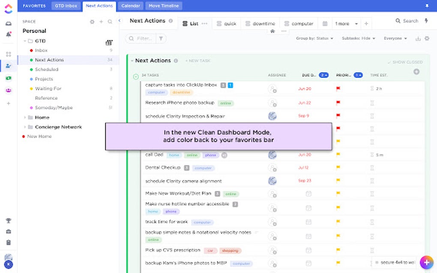Collapse the GTD folder in the sidebar
This screenshot has height=273, width=437.
tap(25, 41)
